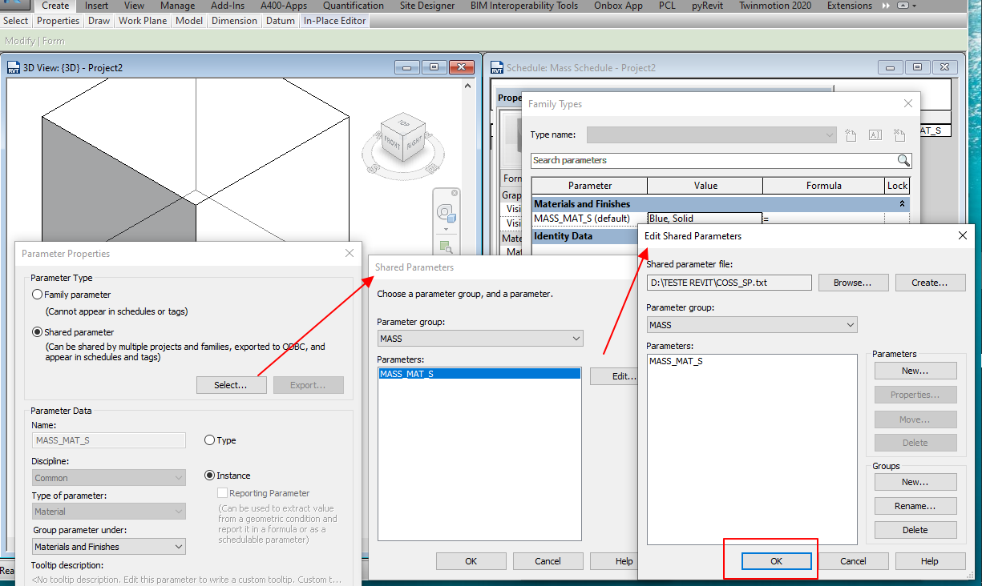Switch to the Insert ribbon tab

[x=96, y=6]
